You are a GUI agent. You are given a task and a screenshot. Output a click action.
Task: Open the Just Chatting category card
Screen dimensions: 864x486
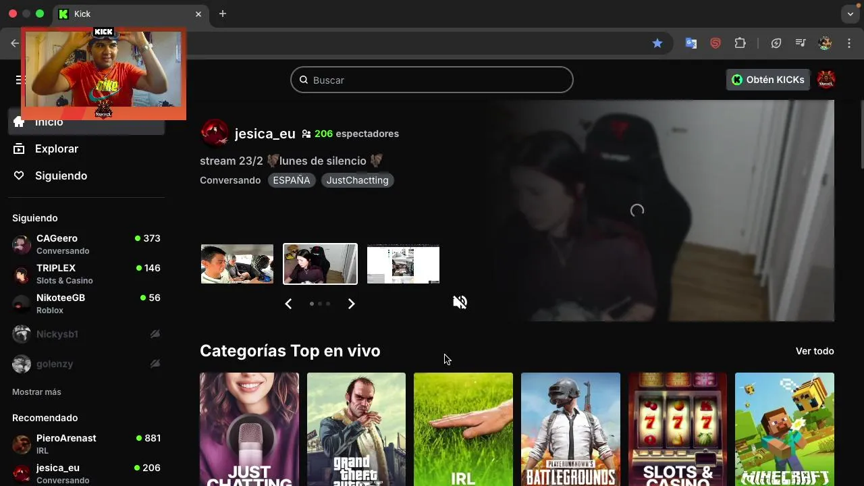click(x=249, y=429)
